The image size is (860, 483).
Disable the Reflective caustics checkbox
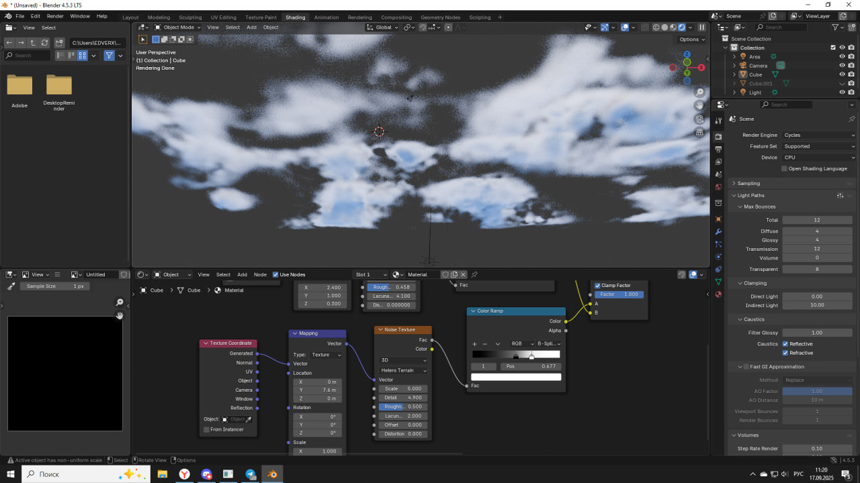point(785,344)
